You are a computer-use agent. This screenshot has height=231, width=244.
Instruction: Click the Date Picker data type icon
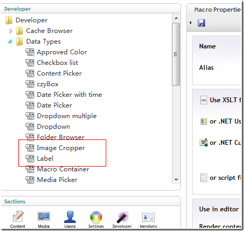point(30,105)
